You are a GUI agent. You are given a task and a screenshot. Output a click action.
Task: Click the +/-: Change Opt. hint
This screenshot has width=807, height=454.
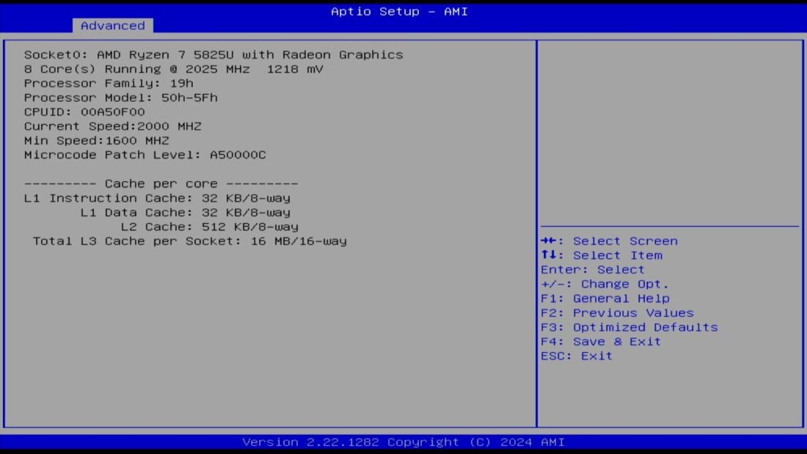point(605,284)
